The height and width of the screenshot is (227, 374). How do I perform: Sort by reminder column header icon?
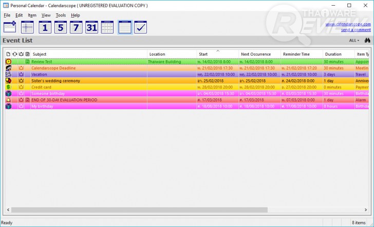point(21,54)
